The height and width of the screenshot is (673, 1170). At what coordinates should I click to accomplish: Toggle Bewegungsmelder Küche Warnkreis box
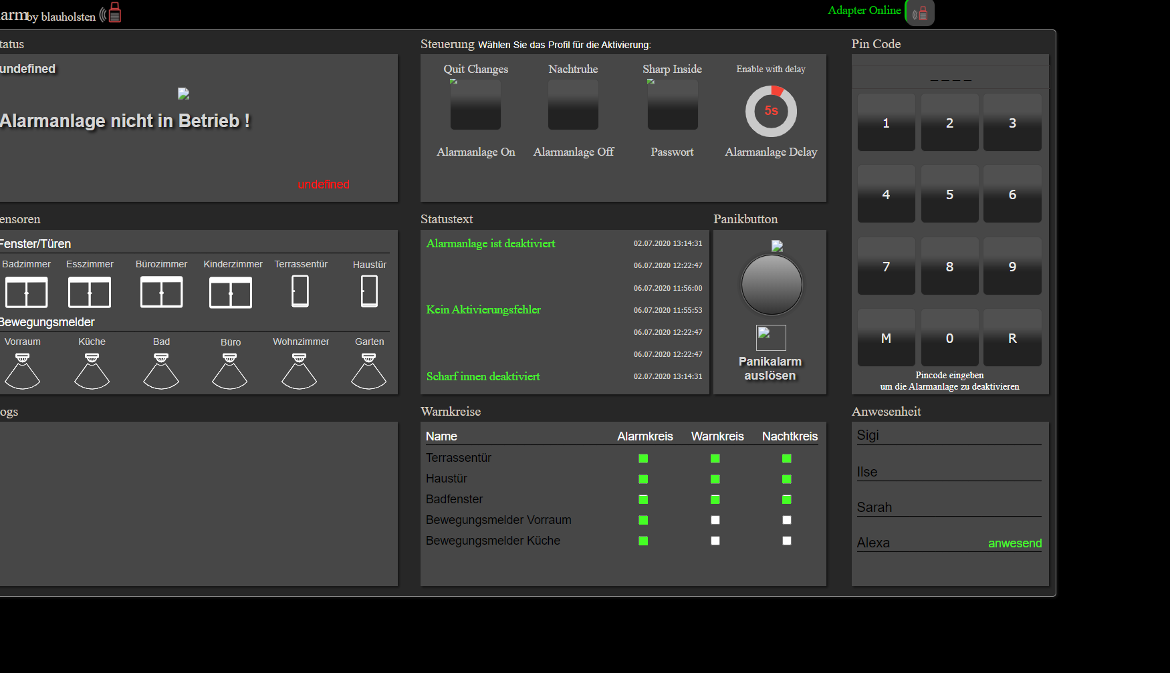coord(715,541)
